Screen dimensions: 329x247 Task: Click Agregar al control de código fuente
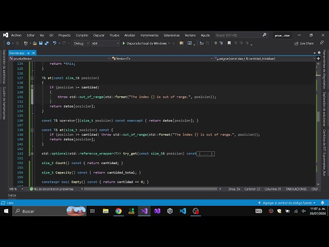coord(287,203)
